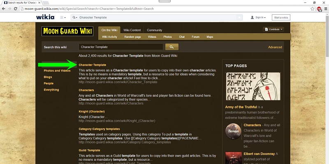Image resolution: width=329 pixels, height=164 pixels.
Task: Open the Character Template result title
Action: (x=92, y=65)
